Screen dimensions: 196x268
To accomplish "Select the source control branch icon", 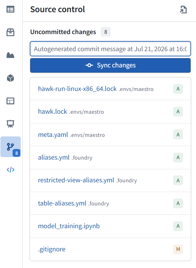I will 11,147.
